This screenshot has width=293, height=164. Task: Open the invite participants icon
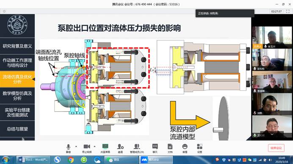tap(120, 148)
